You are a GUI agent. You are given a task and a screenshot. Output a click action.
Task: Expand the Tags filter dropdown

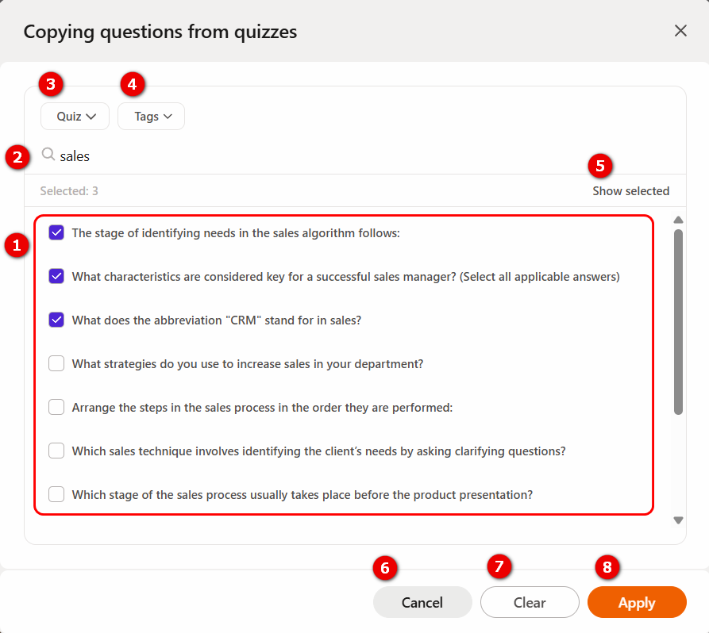tap(151, 116)
